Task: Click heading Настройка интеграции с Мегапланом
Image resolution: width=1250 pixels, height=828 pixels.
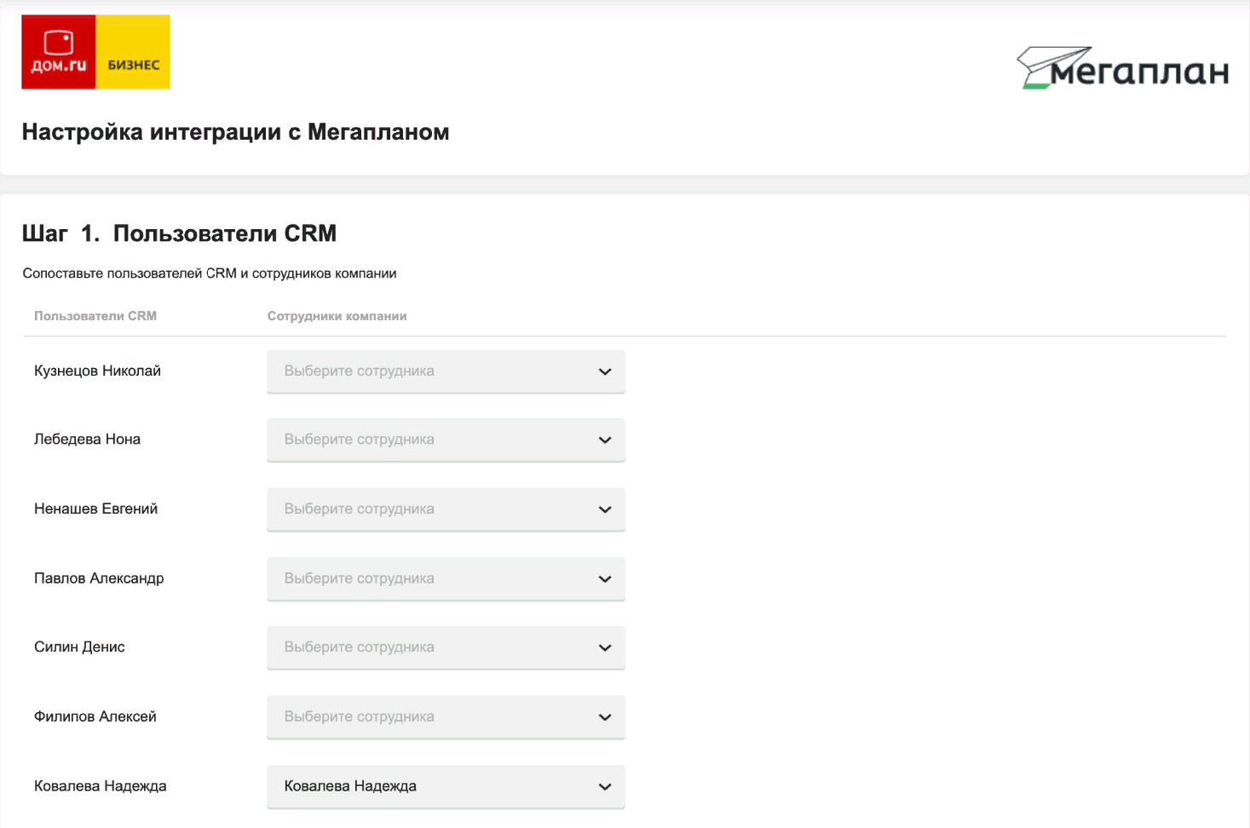Action: (235, 132)
